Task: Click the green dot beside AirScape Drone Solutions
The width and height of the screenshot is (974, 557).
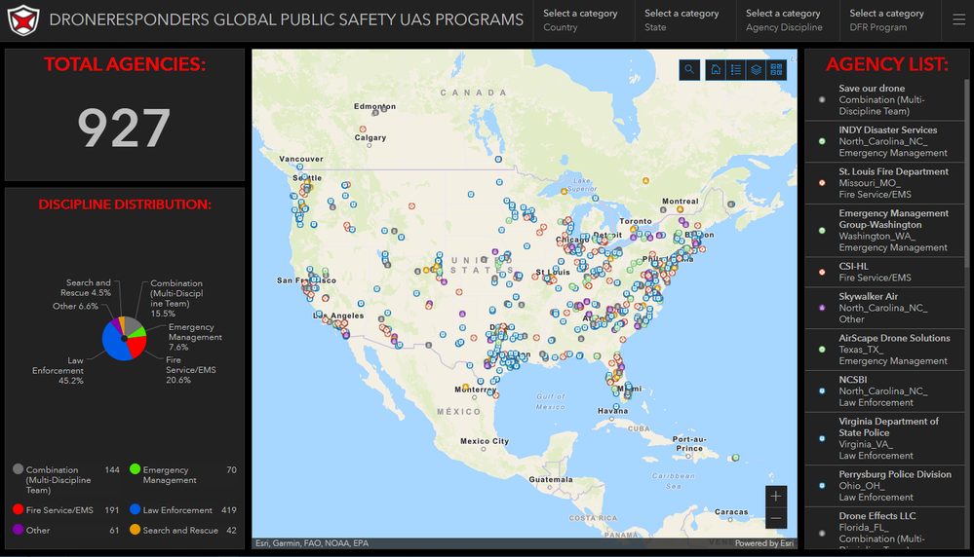Action: coord(822,350)
